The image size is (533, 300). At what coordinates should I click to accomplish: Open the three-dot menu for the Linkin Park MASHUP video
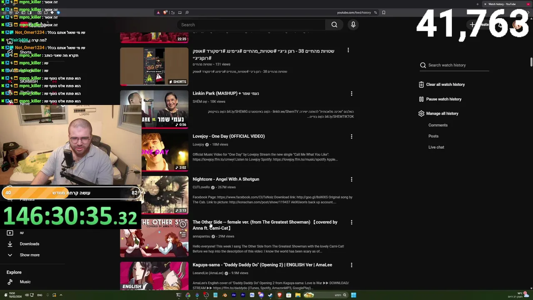351,94
